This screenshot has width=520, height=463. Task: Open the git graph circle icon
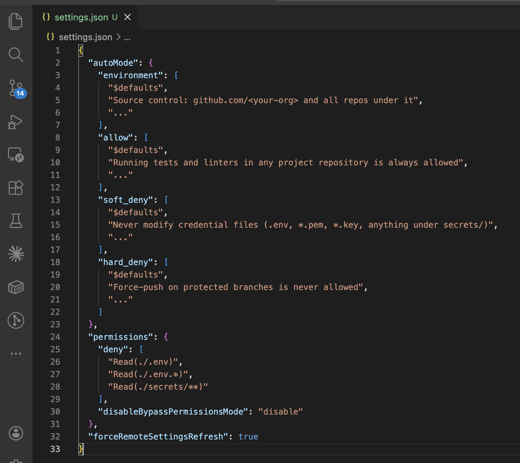(x=16, y=320)
